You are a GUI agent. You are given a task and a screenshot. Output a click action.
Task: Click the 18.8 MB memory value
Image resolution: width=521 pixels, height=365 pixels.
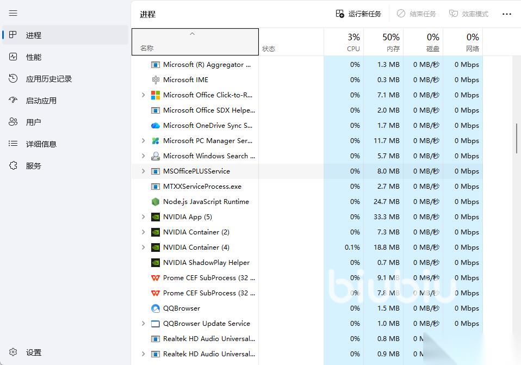pos(387,248)
